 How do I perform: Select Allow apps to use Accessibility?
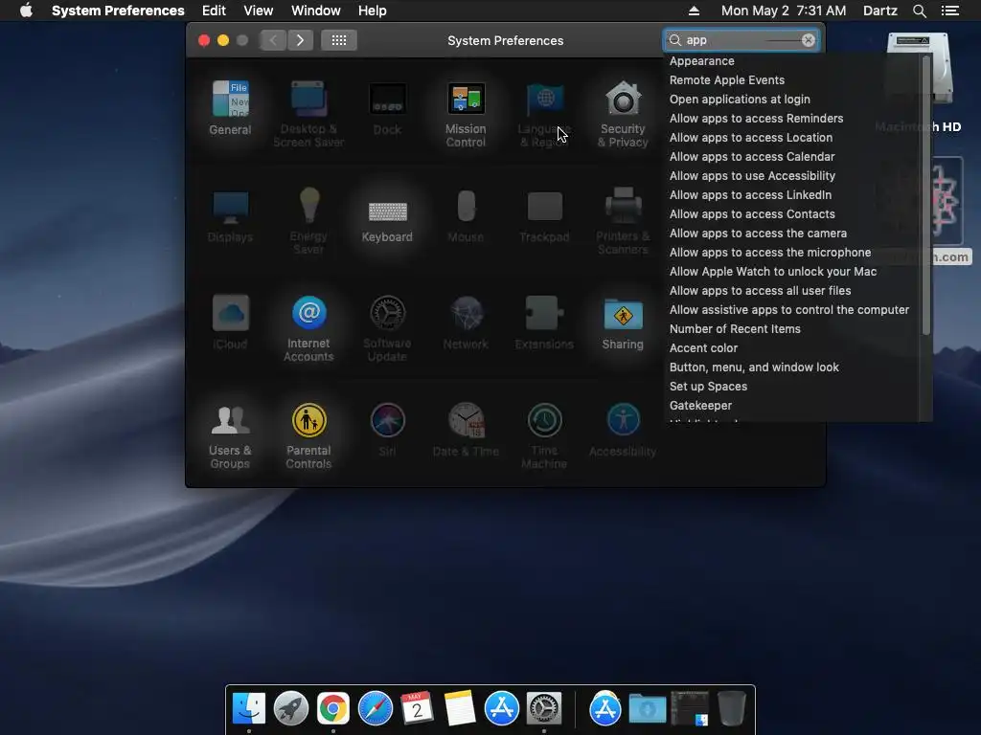pos(752,176)
